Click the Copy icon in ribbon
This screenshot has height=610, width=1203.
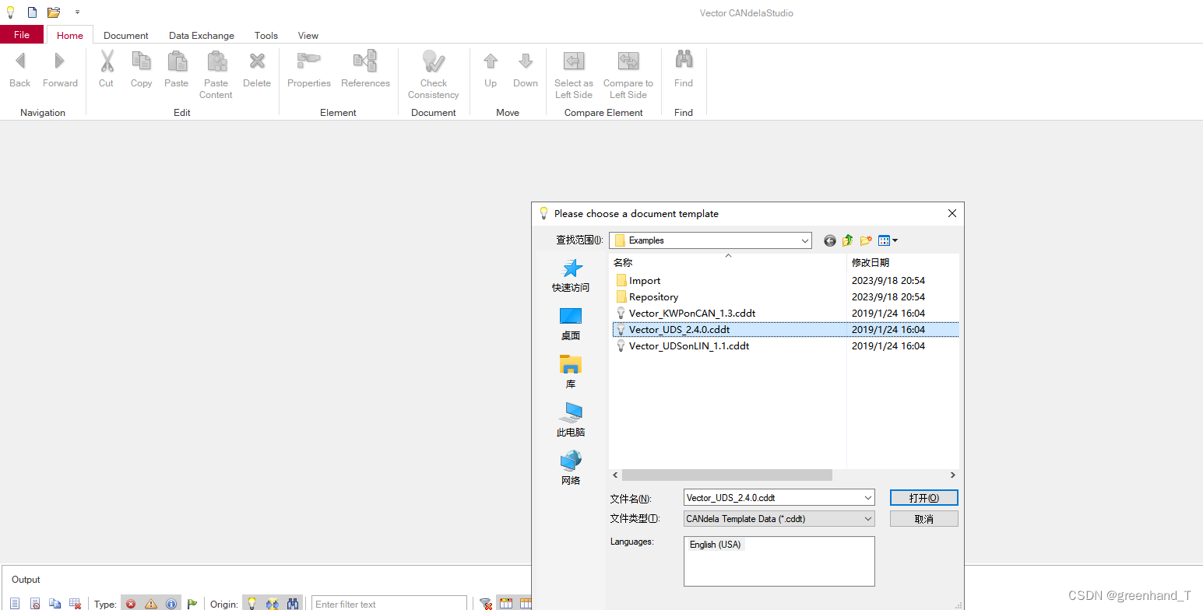tap(141, 61)
